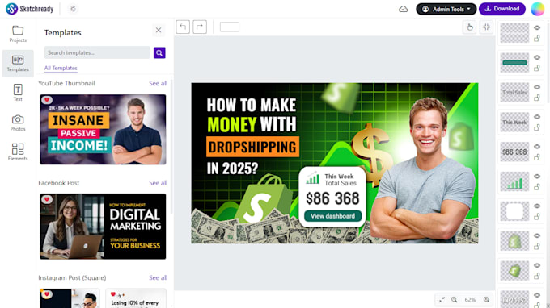
Task: Choose the Digital Marketing Facebook template
Action: click(x=103, y=227)
